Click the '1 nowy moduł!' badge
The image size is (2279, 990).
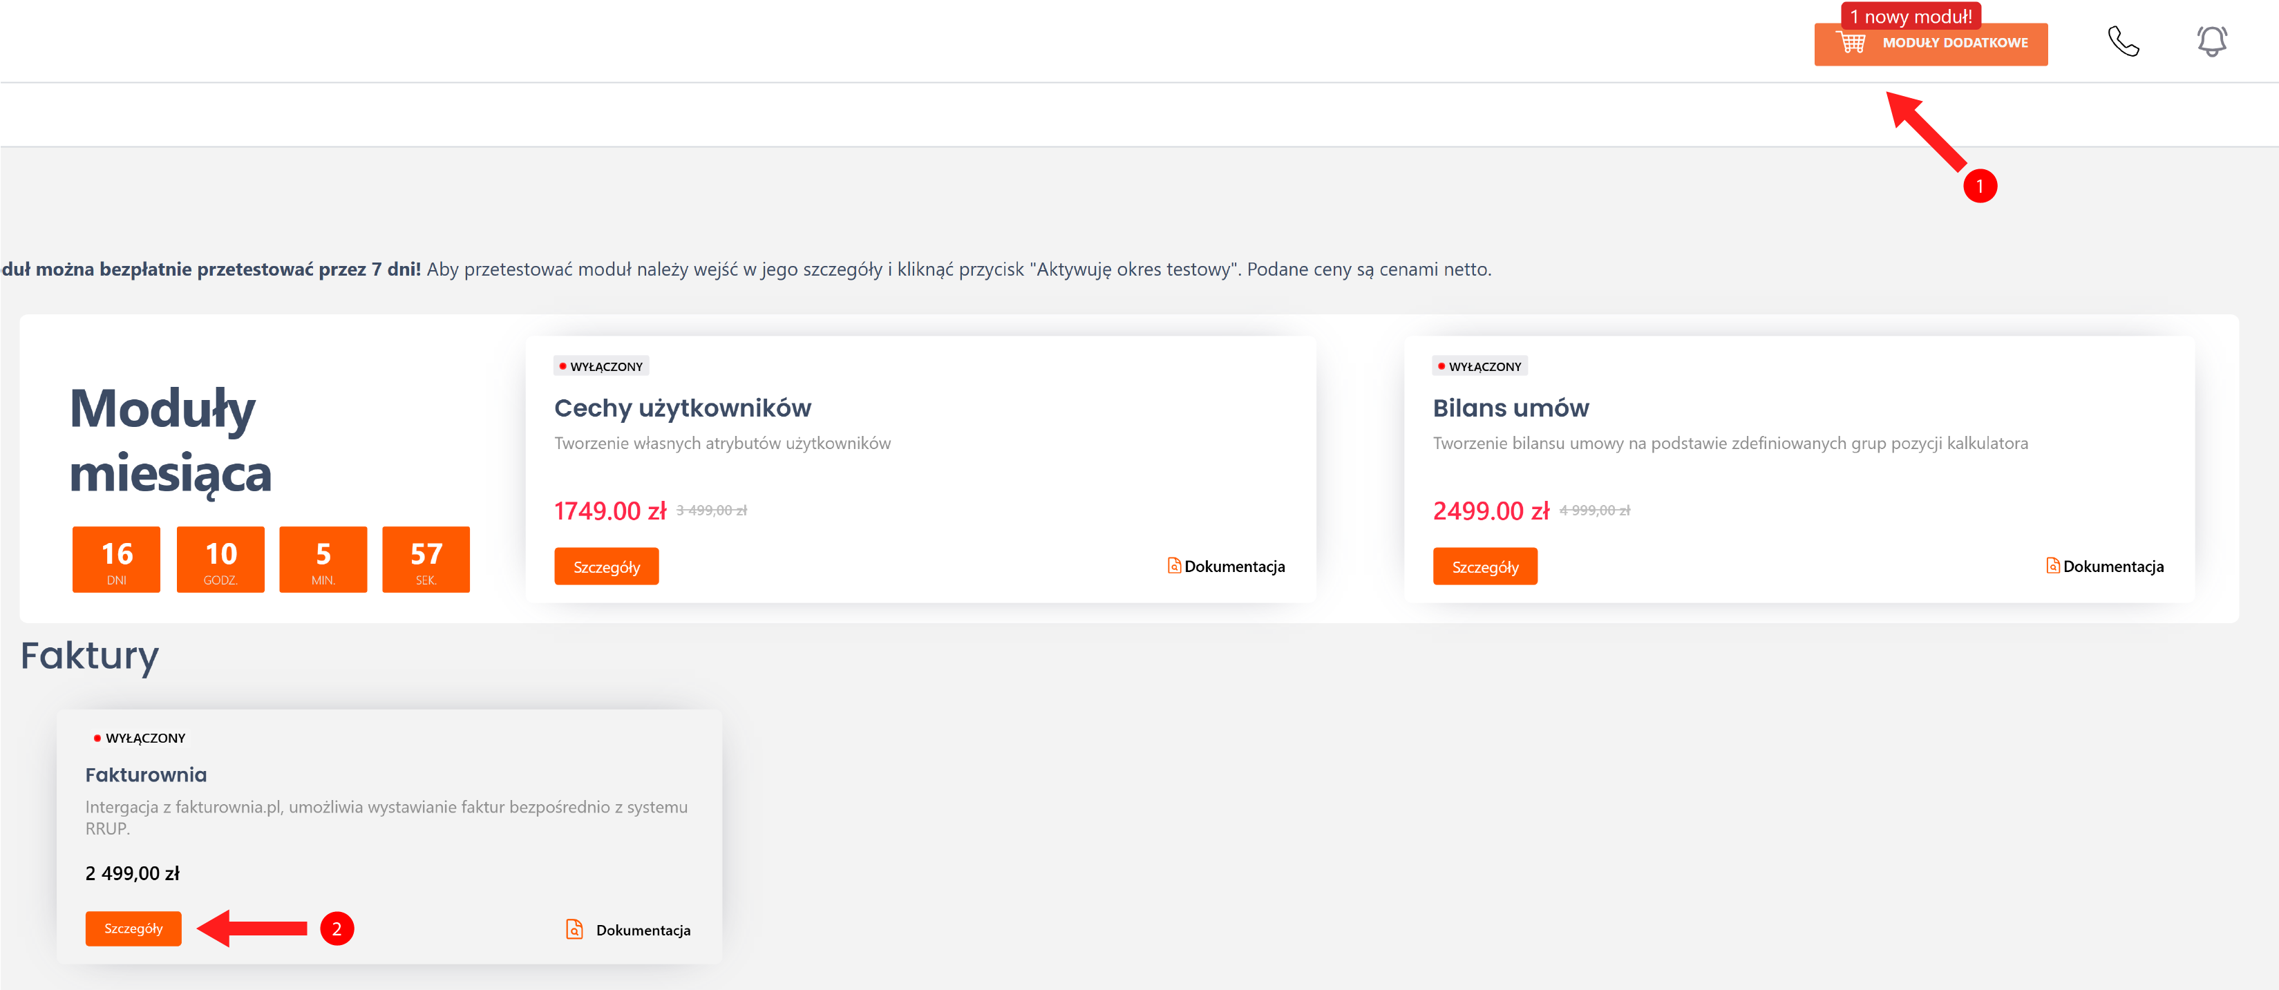[x=1910, y=16]
